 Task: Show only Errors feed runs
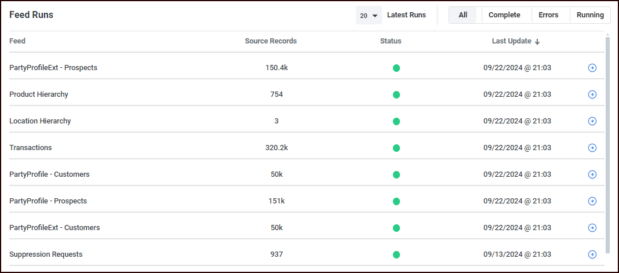coord(548,15)
